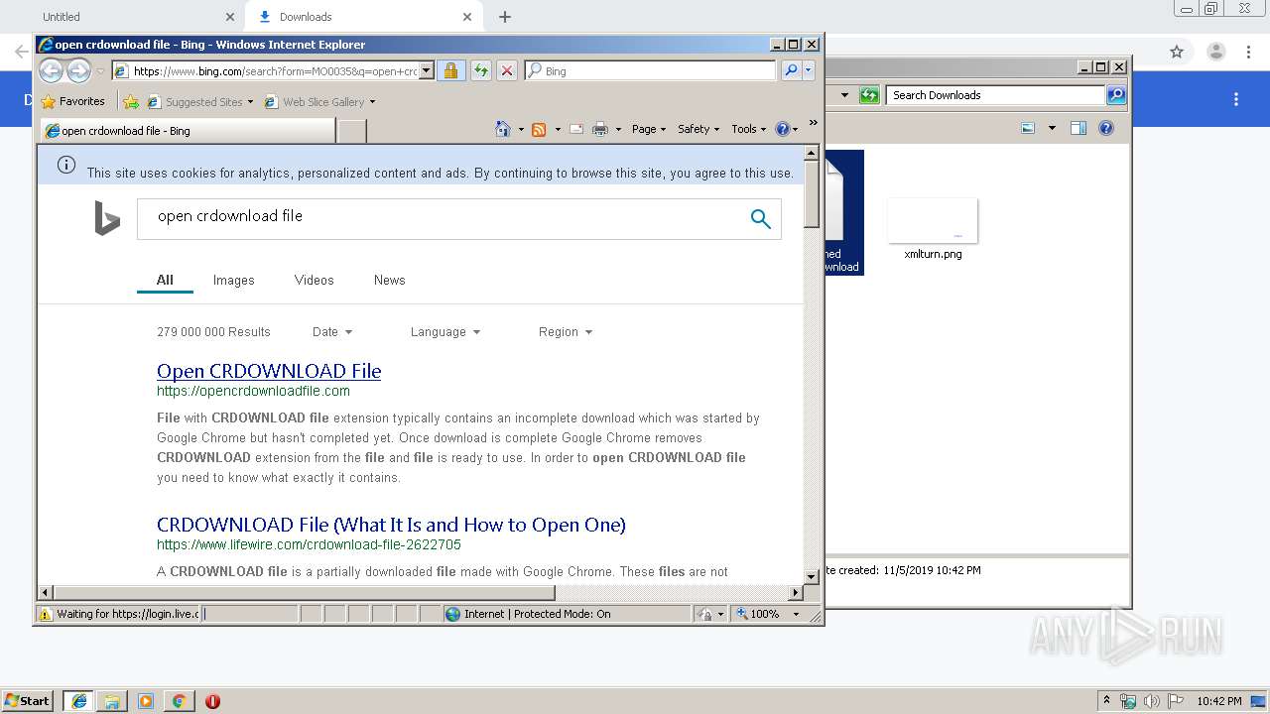The width and height of the screenshot is (1270, 714).
Task: Open the Safety menu
Action: pyautogui.click(x=698, y=129)
